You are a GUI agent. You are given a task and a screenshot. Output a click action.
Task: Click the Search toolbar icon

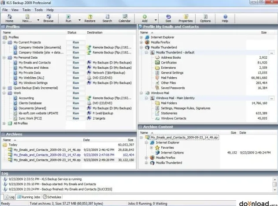point(107,19)
